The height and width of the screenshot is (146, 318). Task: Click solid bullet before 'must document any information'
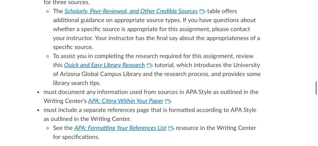[38, 92]
